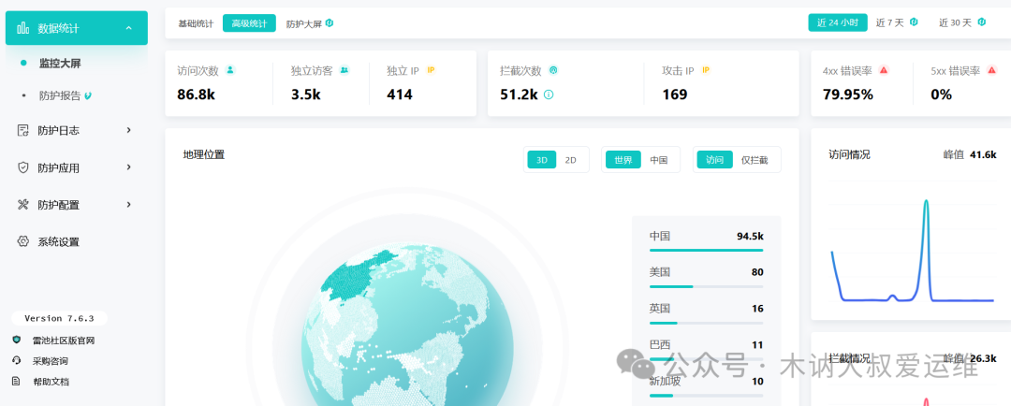
Task: Click the pro badge next to 近 7 天
Action: click(914, 22)
